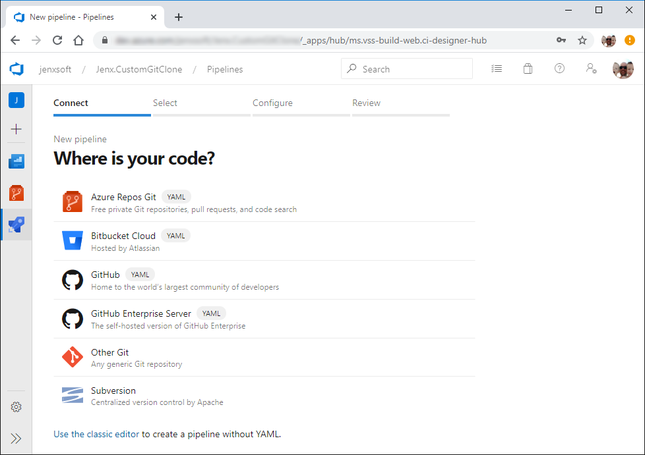Choose GitHub Enterprise Server as source
The height and width of the screenshot is (455, 645).
click(x=264, y=319)
